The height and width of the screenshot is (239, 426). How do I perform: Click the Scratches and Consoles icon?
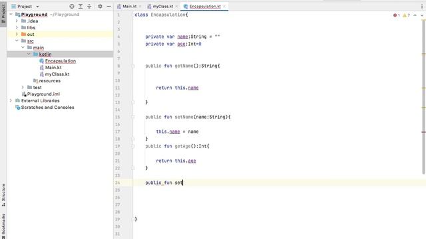[18, 108]
